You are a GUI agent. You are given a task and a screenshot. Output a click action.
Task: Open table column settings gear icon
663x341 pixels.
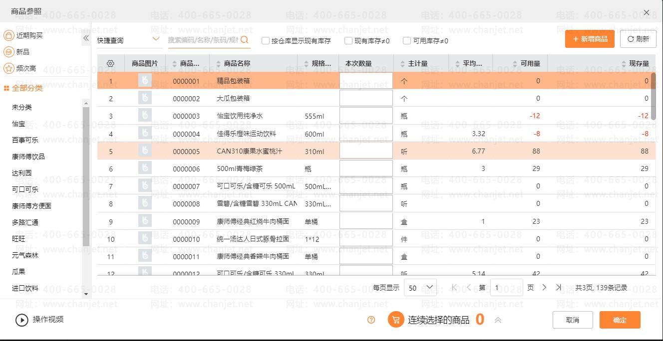click(111, 63)
